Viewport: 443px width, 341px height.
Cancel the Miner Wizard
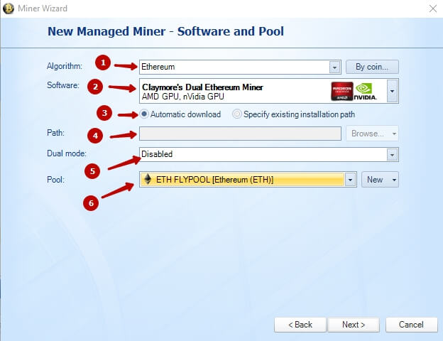411,325
